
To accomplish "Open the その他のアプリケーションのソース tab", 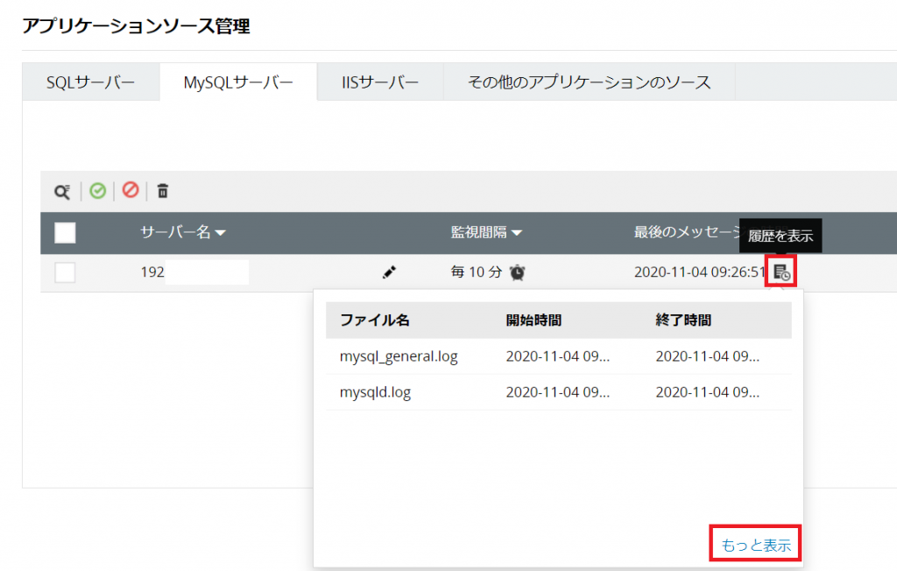I will pos(590,81).
